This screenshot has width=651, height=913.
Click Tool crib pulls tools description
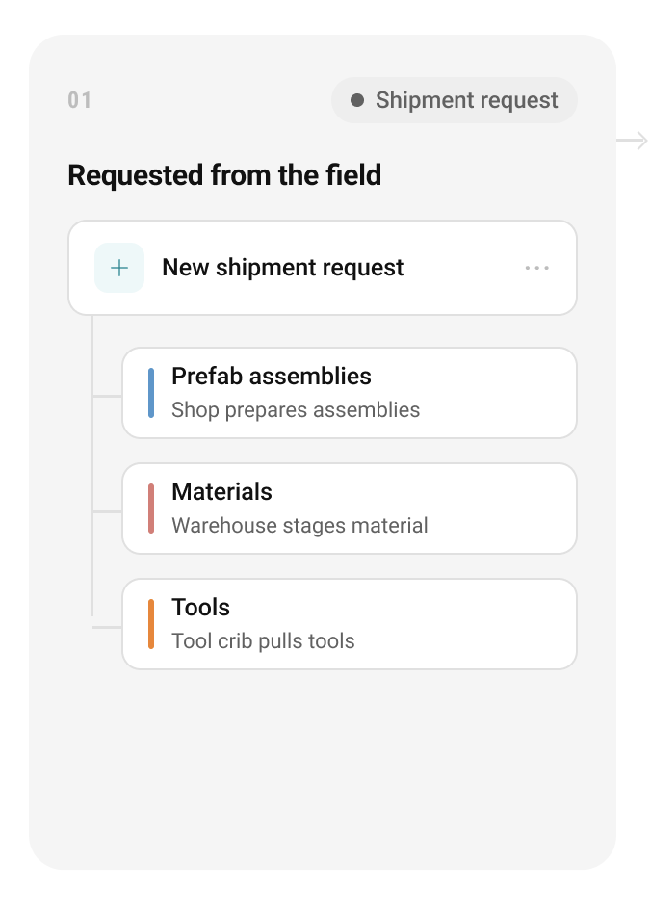(x=263, y=640)
